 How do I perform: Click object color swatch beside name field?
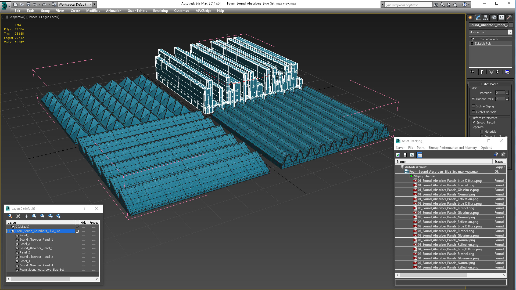(511, 25)
